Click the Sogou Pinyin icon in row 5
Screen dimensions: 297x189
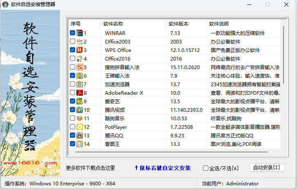click(x=80, y=67)
